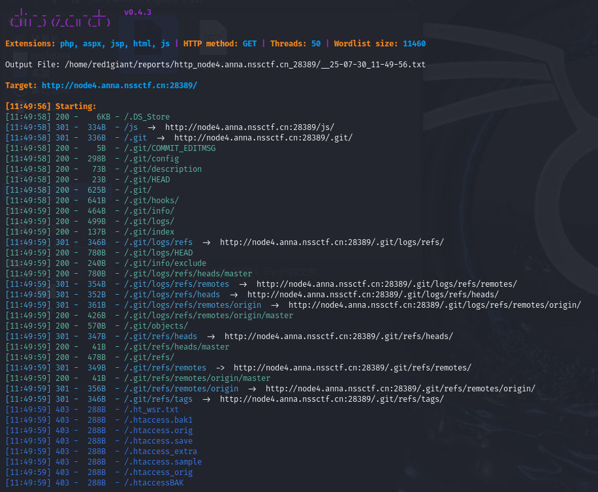
Task: Click the /.htaccess.orig path
Action: tap(158, 431)
